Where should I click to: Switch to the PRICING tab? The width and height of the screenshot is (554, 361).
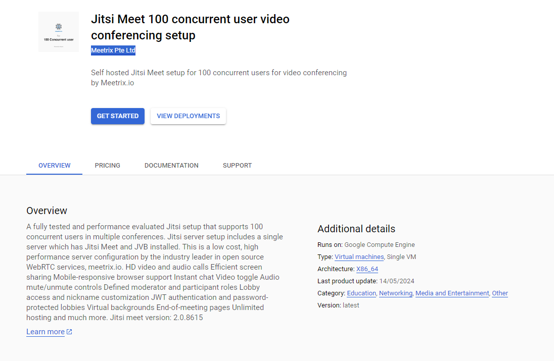(x=107, y=165)
